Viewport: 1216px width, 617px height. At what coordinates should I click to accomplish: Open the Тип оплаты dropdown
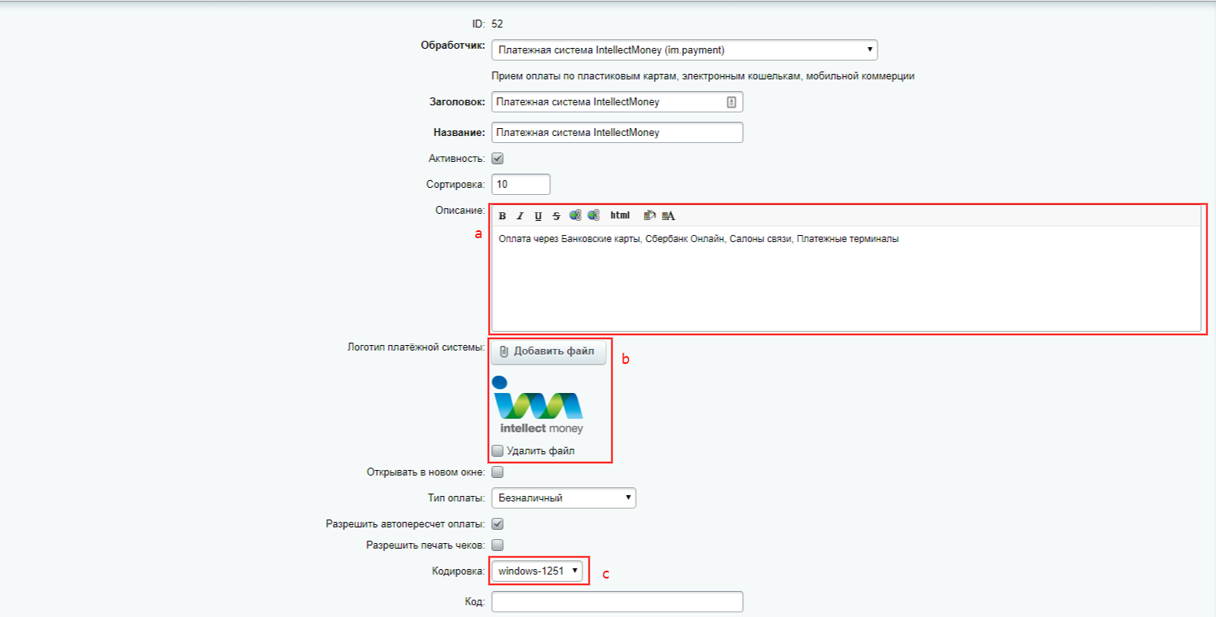[x=564, y=498]
